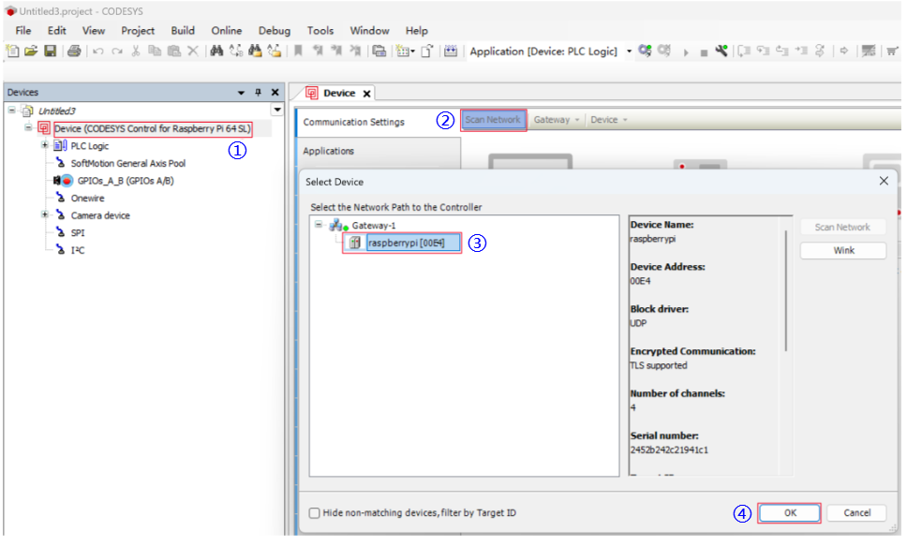Click the Cut scissors toolbar icon
Viewport: 907px width, 546px height.
coord(136,52)
